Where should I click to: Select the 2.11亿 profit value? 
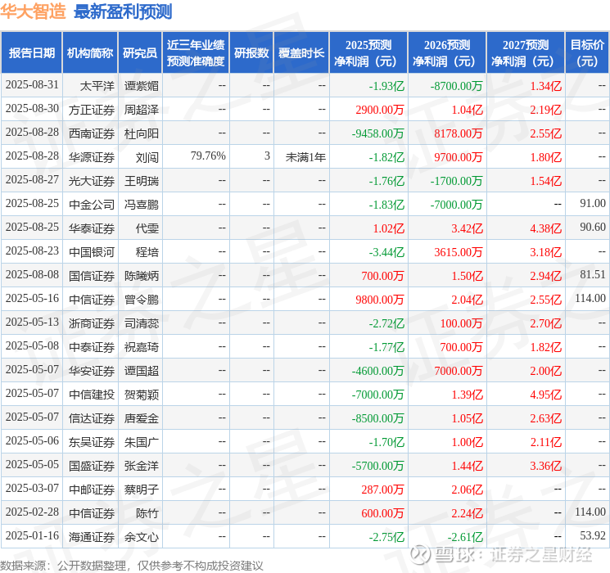coord(546,442)
